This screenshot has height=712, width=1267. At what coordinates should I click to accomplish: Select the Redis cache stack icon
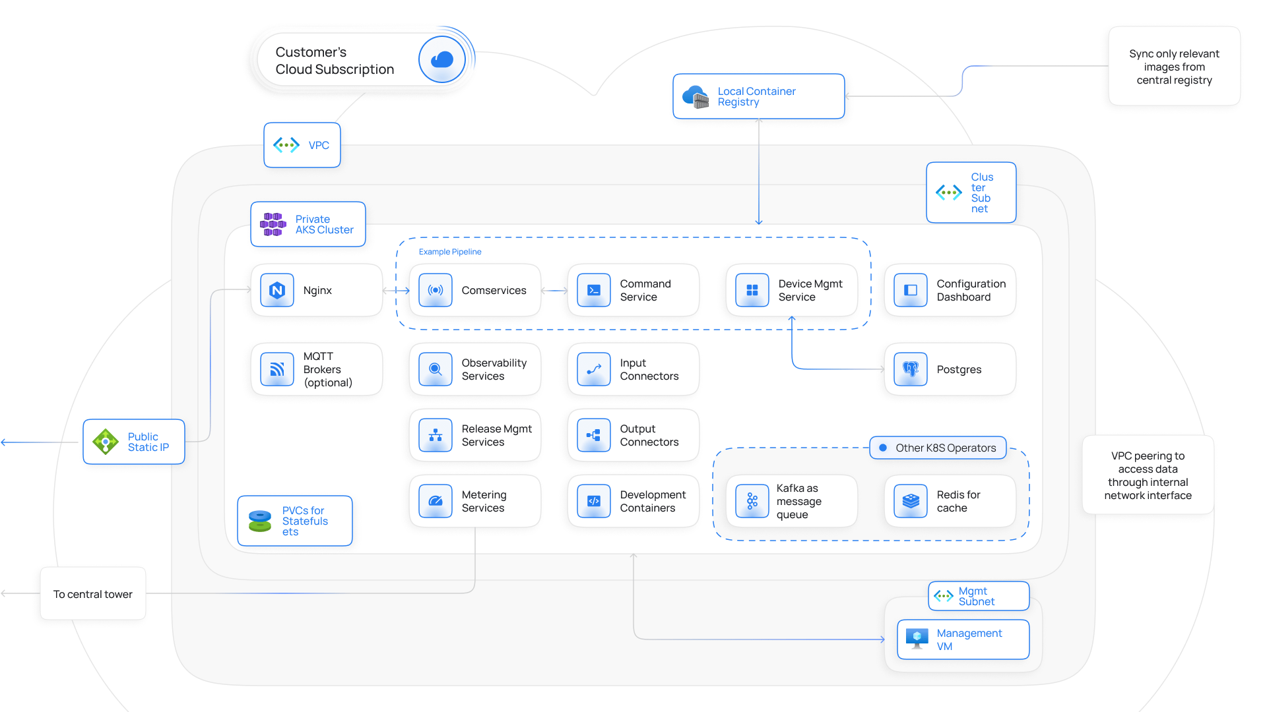click(911, 501)
